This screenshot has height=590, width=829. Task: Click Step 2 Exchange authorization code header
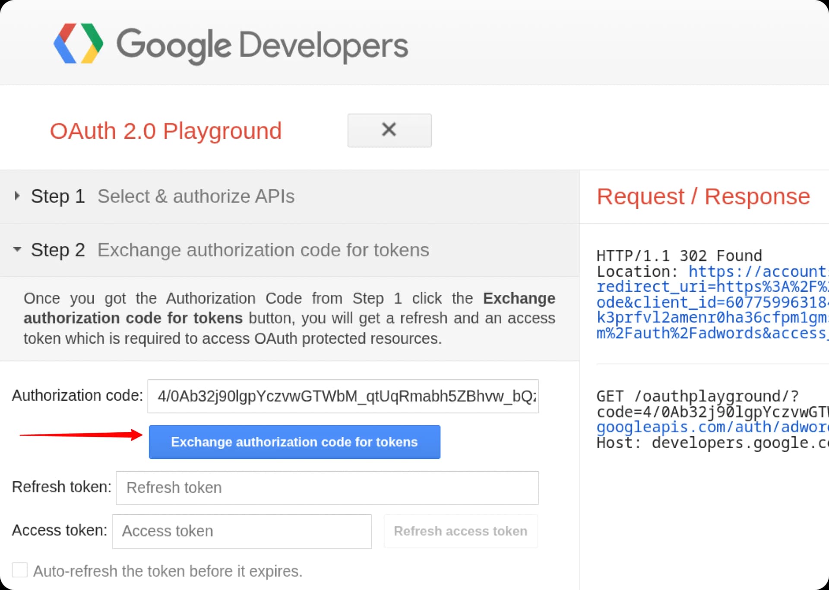click(x=289, y=250)
